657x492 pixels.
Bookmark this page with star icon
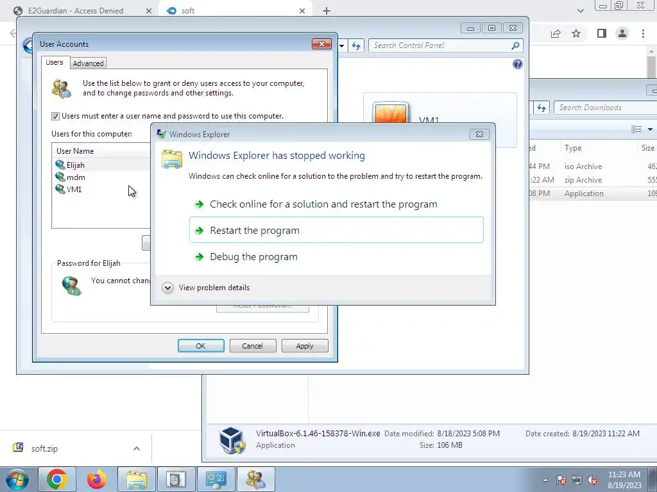[576, 33]
